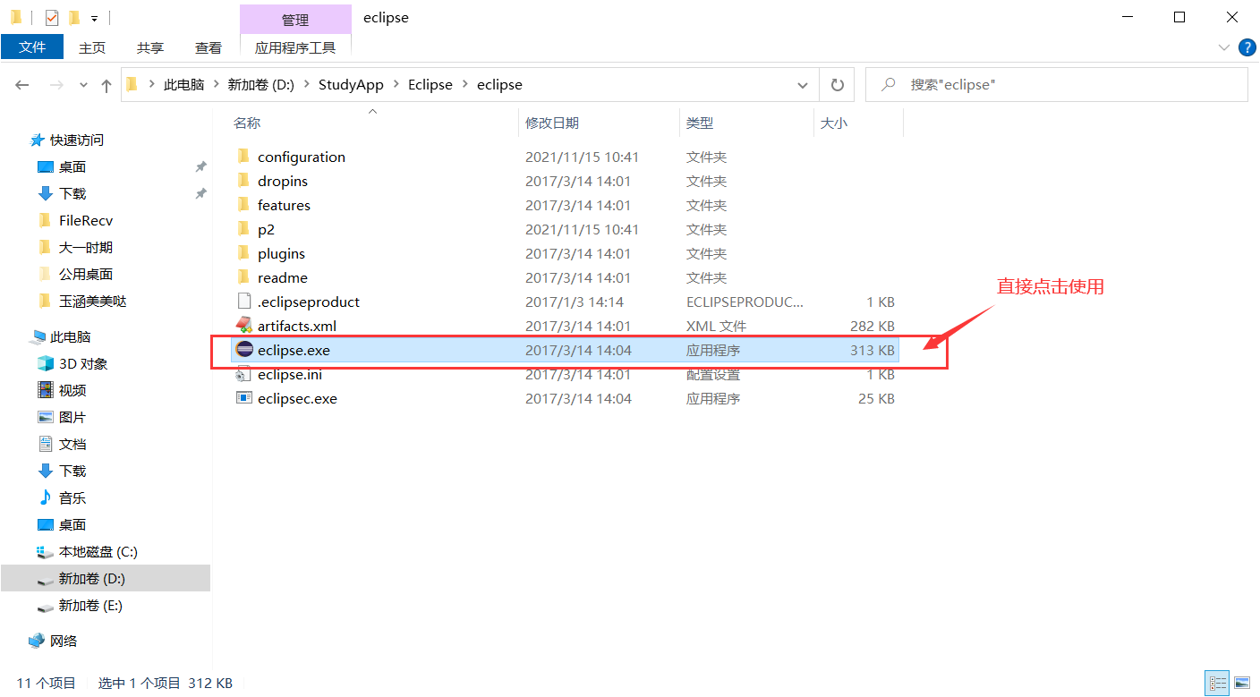Collapse the ribbon using the chevron
Image resolution: width=1260 pixels, height=697 pixels.
coord(1225,47)
